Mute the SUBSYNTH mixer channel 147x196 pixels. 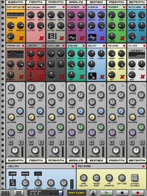[x=11, y=143]
